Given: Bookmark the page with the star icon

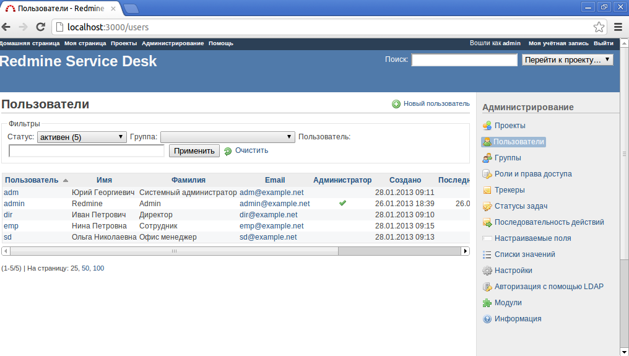Looking at the screenshot, I should point(599,27).
